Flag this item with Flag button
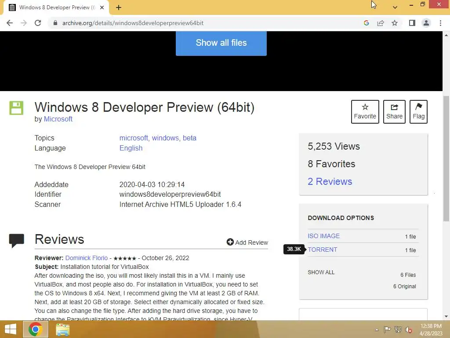Viewport: 450px width, 338px height. coord(419,112)
